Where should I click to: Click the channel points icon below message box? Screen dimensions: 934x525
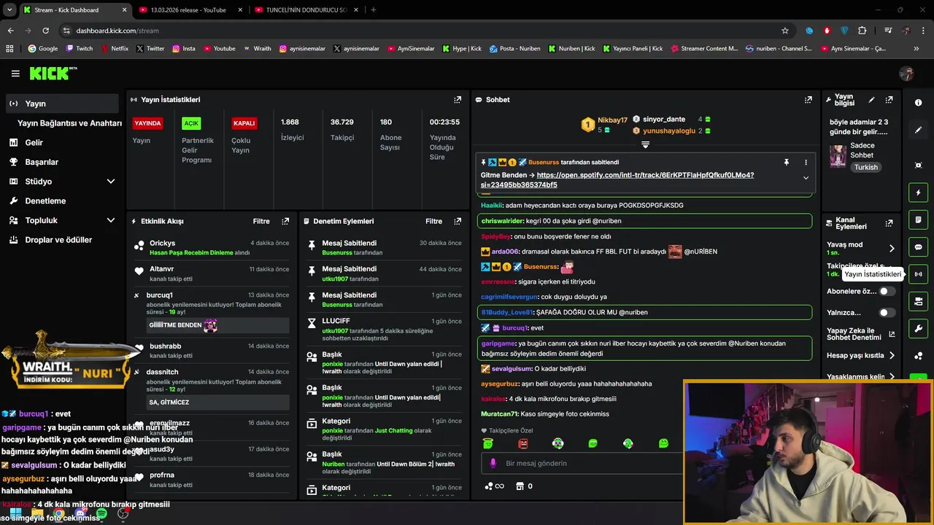pyautogui.click(x=494, y=486)
